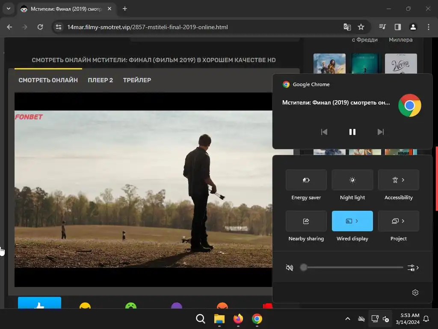This screenshot has height=329, width=438.
Task: Click the video player frame
Action: 143,189
